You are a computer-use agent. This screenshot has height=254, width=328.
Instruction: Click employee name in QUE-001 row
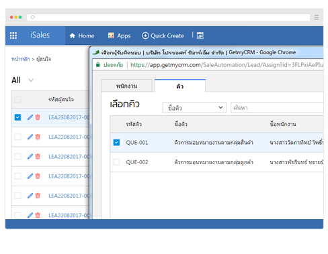[x=296, y=143]
